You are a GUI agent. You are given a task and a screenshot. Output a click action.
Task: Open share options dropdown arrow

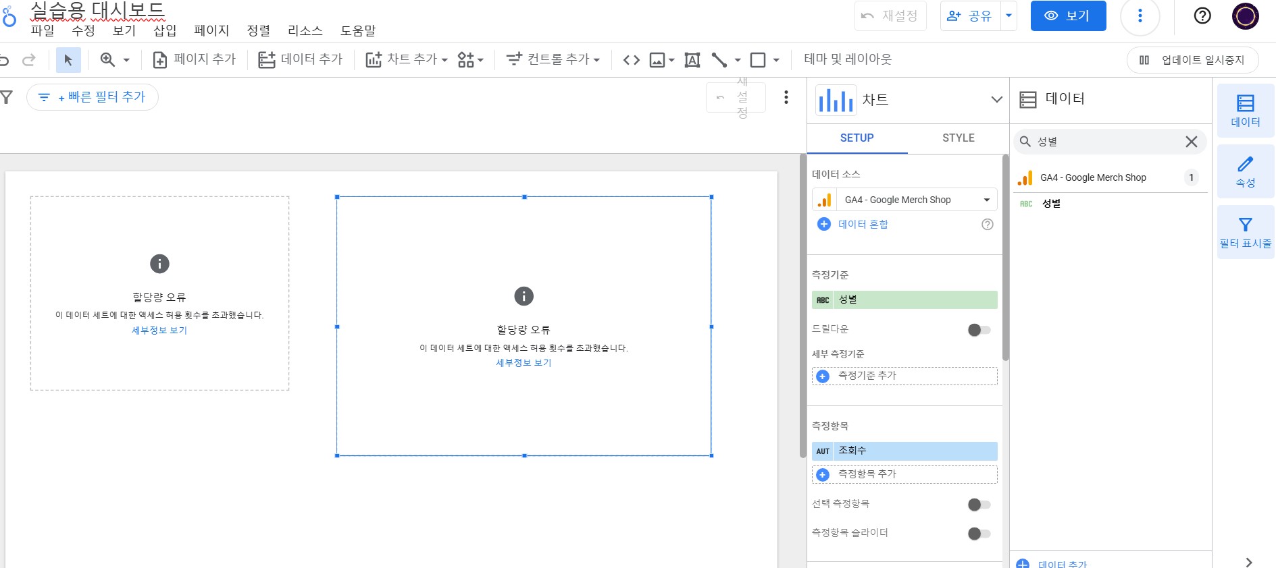[x=1009, y=16]
